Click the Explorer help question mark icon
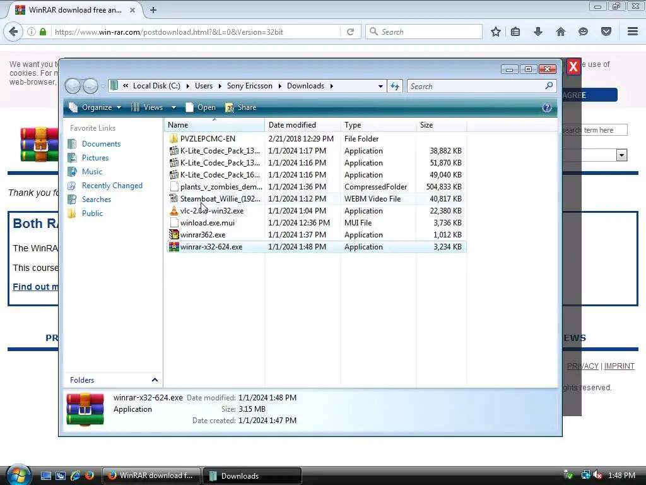Image resolution: width=646 pixels, height=485 pixels. tap(547, 107)
